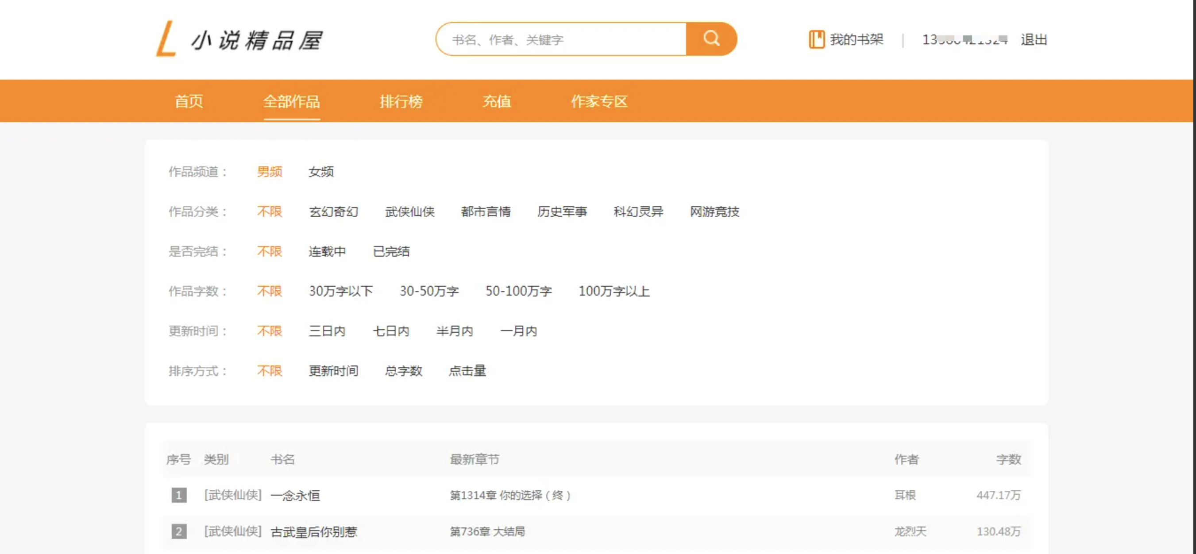Click rank badge number 1

tap(179, 496)
